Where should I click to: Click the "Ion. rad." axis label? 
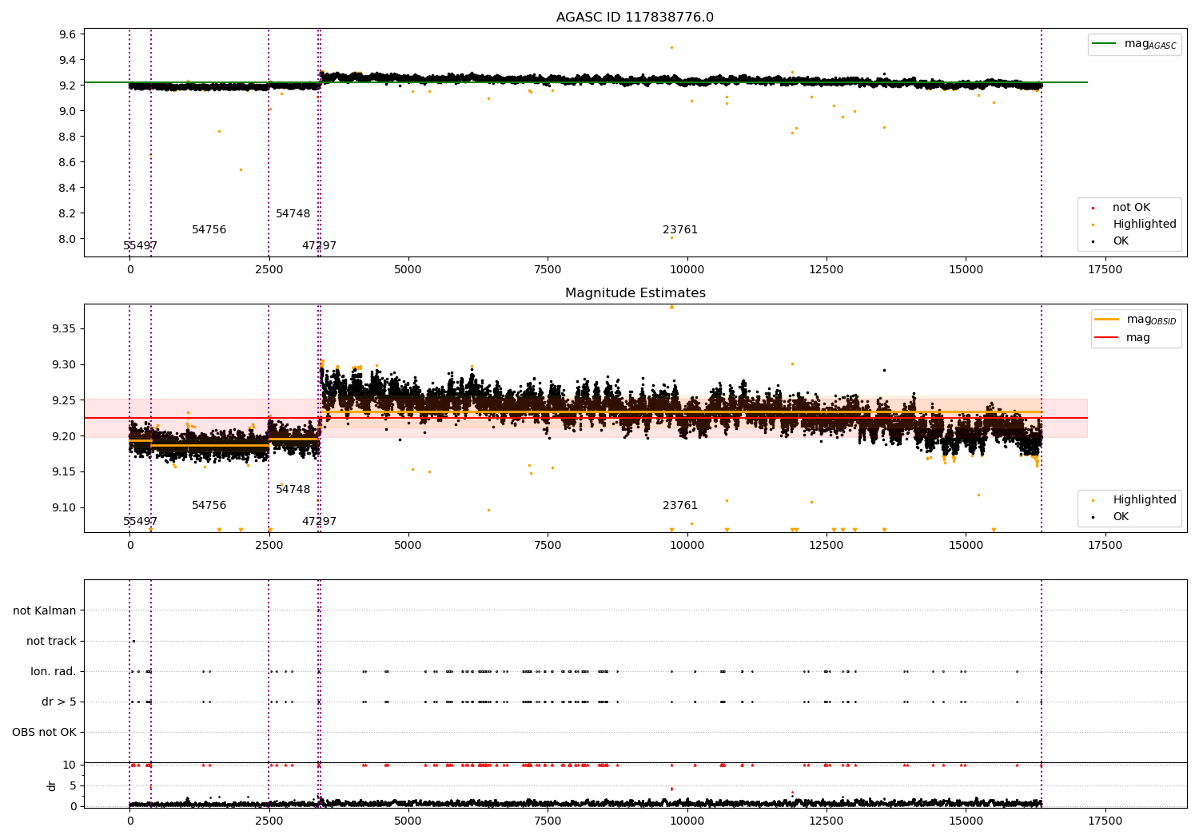[x=54, y=672]
